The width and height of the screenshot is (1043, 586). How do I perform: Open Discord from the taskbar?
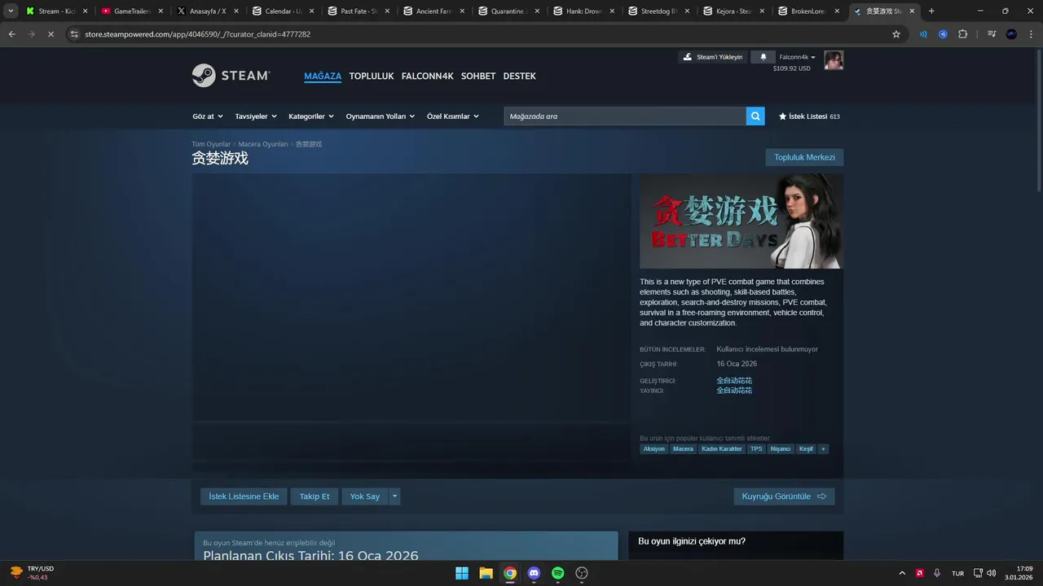click(534, 573)
